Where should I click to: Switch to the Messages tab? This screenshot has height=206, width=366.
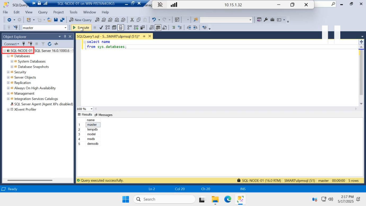(x=104, y=115)
